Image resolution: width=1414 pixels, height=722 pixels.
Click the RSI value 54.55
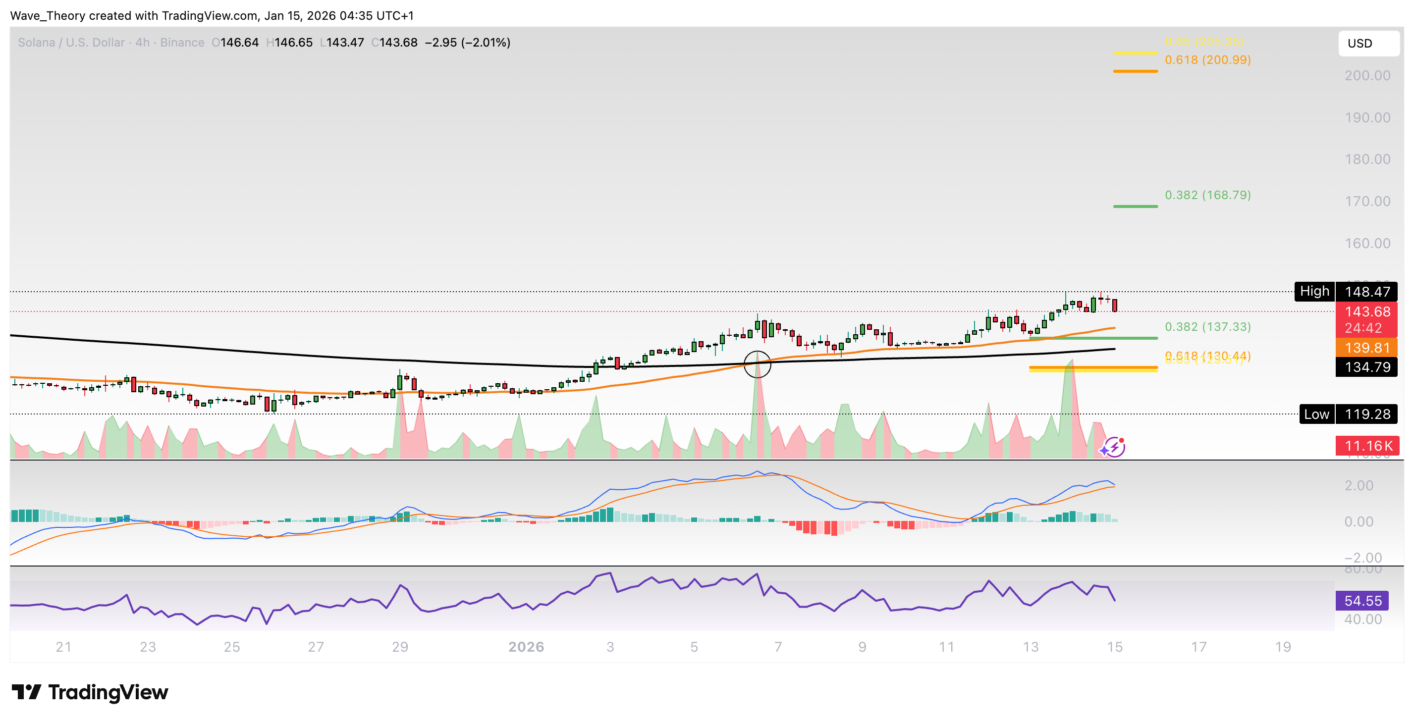pos(1362,601)
